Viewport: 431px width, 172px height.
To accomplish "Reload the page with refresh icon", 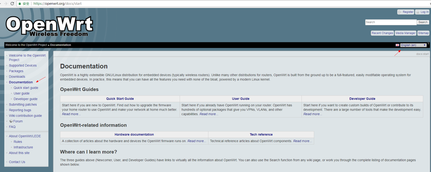I will click(x=12, y=4).
